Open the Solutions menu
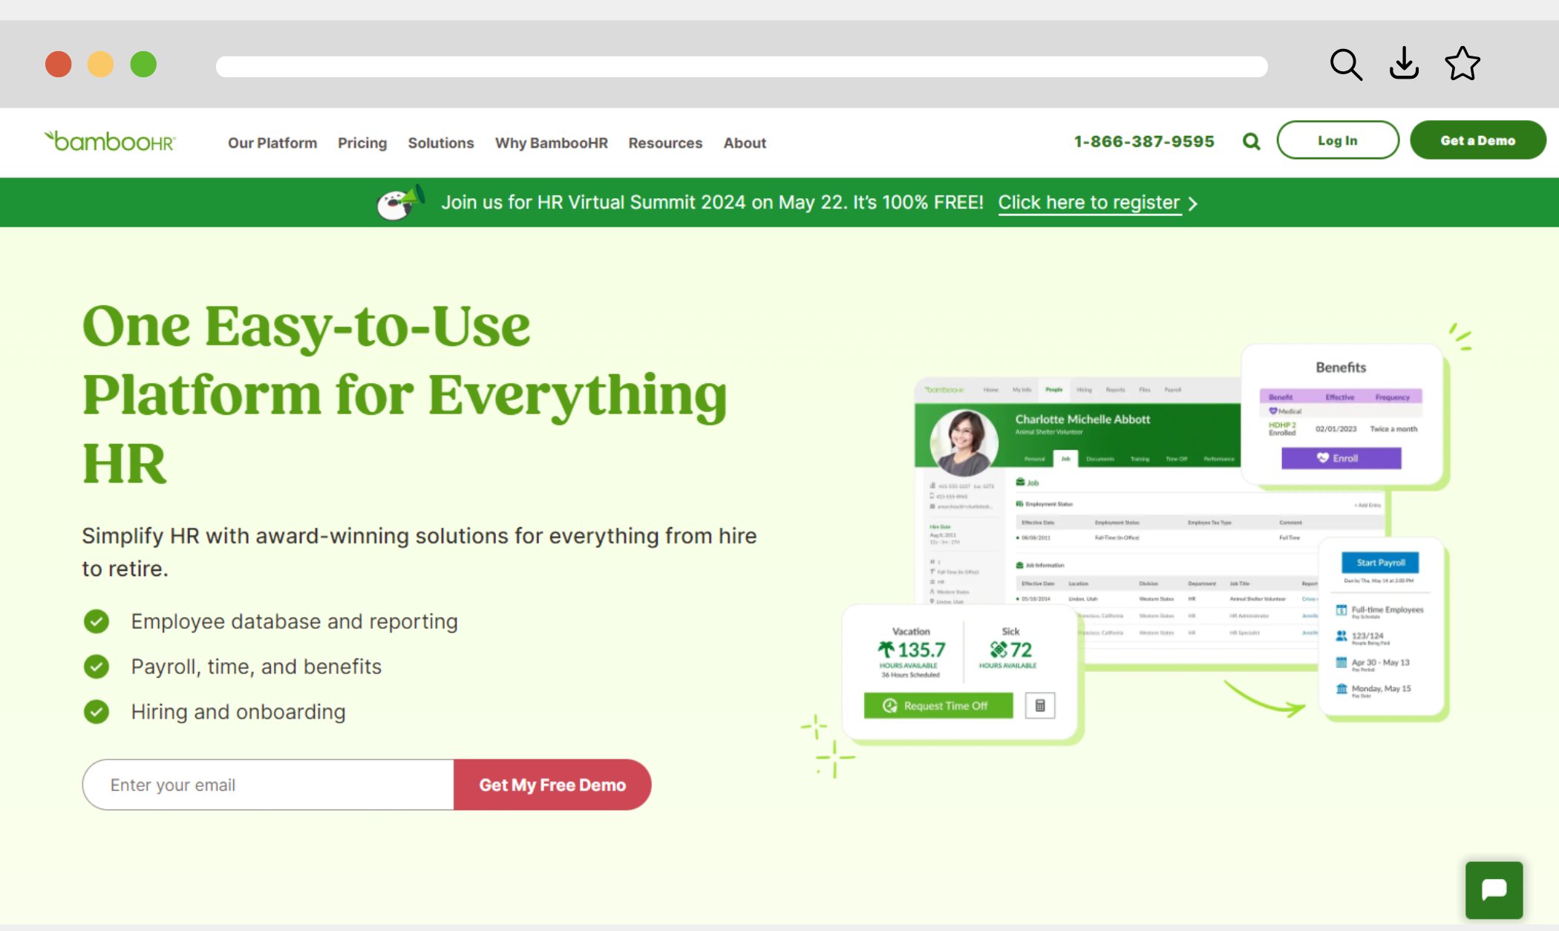 click(441, 143)
